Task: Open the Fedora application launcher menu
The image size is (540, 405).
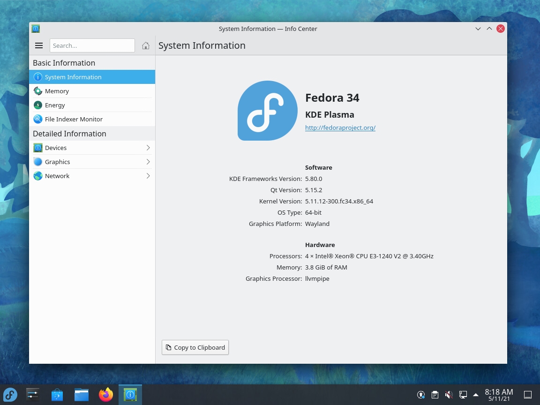Action: pos(10,394)
